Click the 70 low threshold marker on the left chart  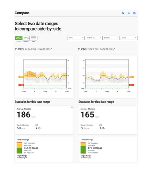21,85
